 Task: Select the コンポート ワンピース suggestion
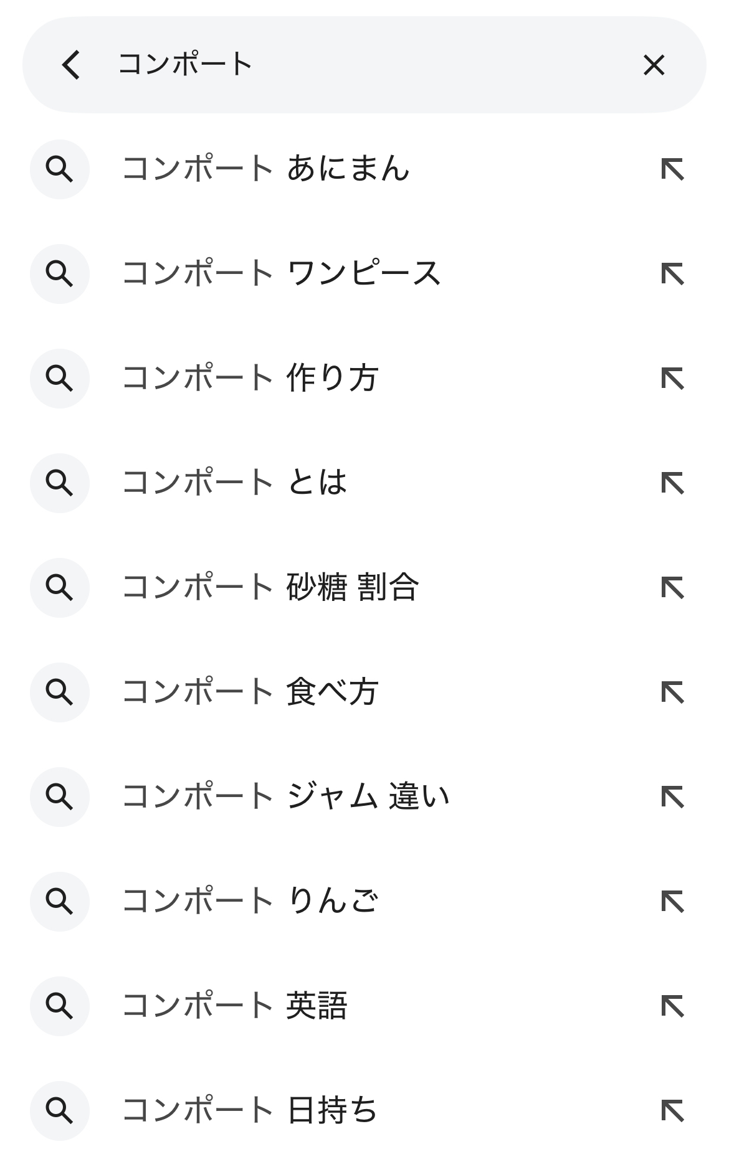pyautogui.click(x=281, y=274)
